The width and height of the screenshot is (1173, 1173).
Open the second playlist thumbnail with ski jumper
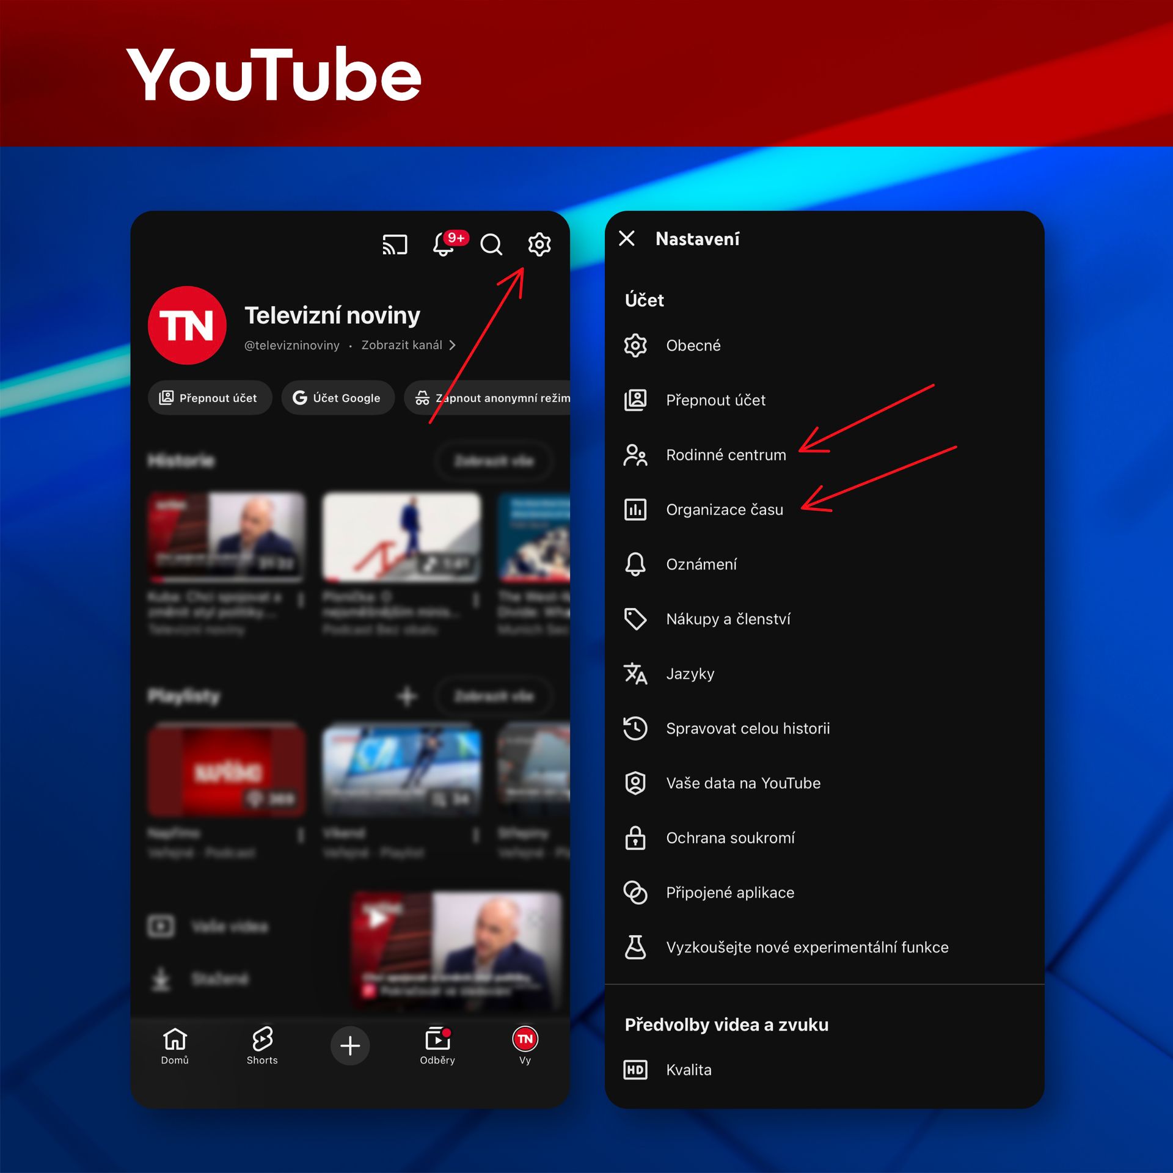click(401, 771)
